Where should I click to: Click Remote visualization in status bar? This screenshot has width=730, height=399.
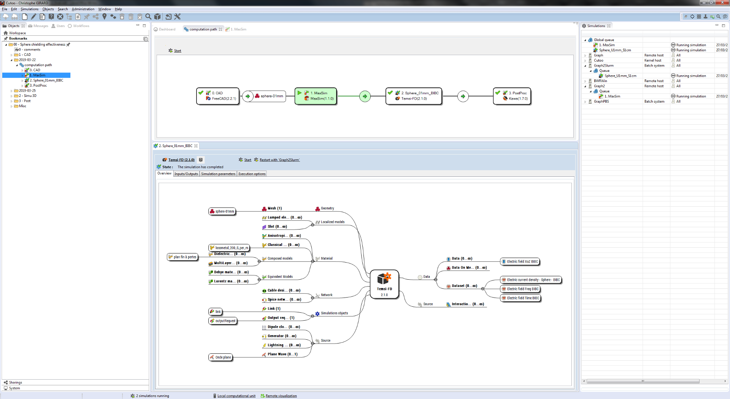coord(281,396)
